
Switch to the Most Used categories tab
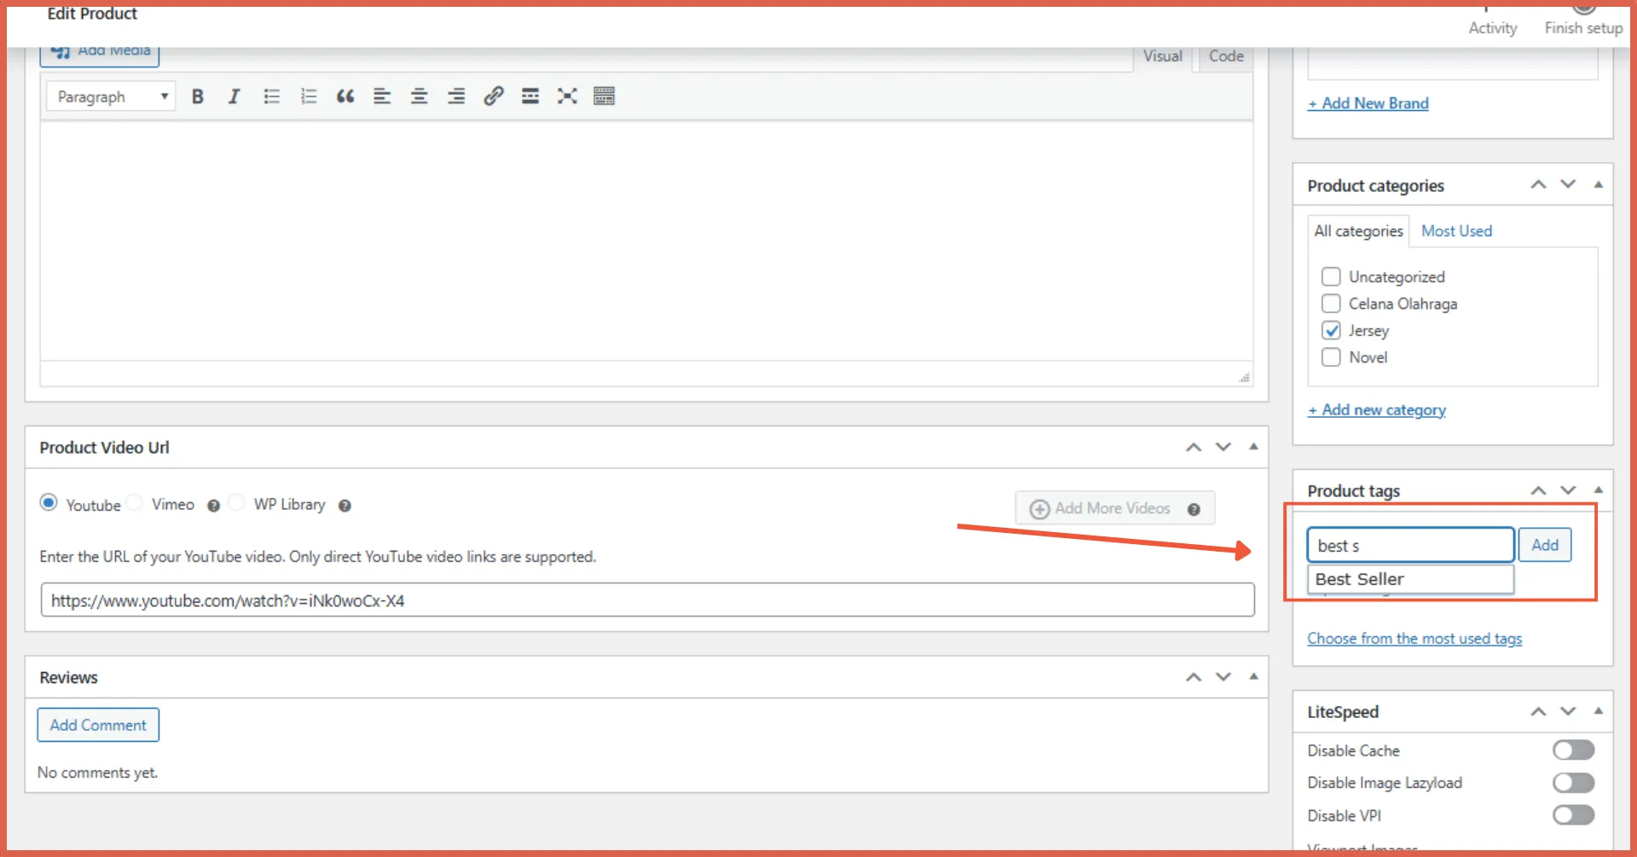point(1456,231)
